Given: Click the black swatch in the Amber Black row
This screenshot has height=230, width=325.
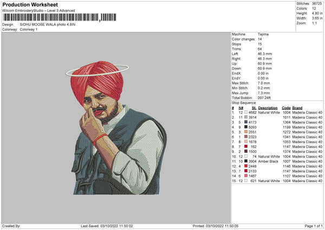Looking at the screenshot, I should (x=246, y=161).
